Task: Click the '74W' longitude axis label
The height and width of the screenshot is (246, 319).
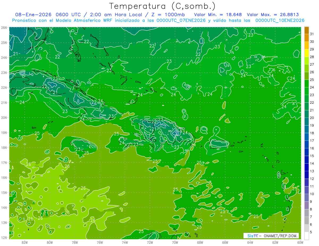Action: click(125, 242)
